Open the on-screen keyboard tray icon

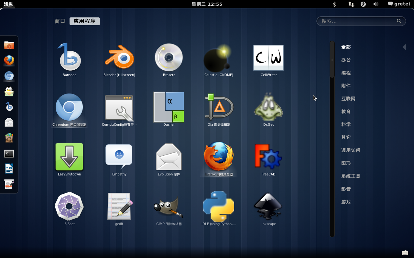point(405,253)
